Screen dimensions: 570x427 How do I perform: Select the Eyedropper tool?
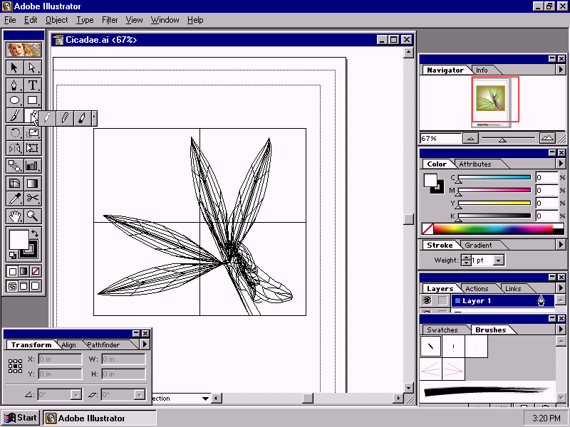point(15,199)
